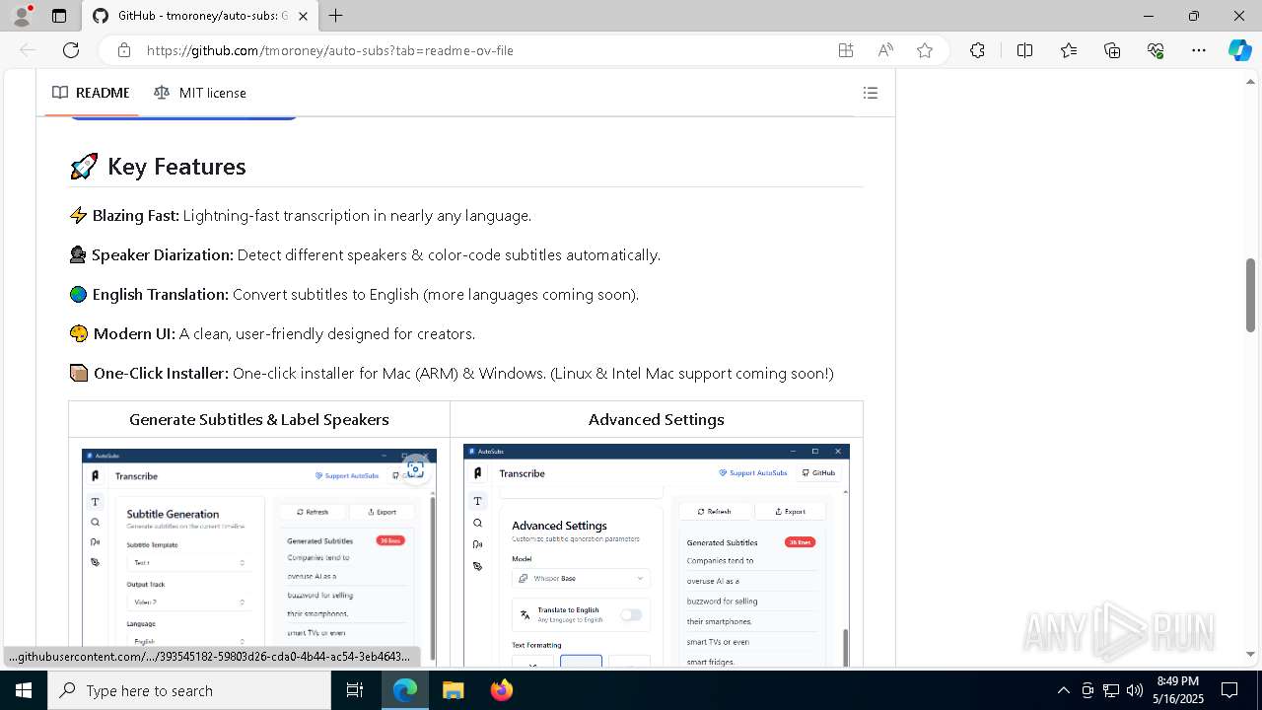Open the Edge profile icon

(22, 16)
